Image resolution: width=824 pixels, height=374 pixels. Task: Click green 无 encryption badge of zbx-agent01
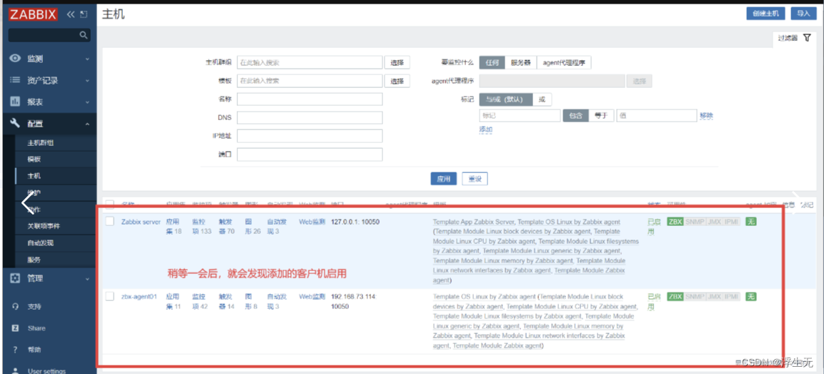pos(751,297)
